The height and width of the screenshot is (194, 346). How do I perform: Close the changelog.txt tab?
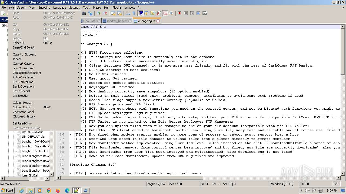158,21
